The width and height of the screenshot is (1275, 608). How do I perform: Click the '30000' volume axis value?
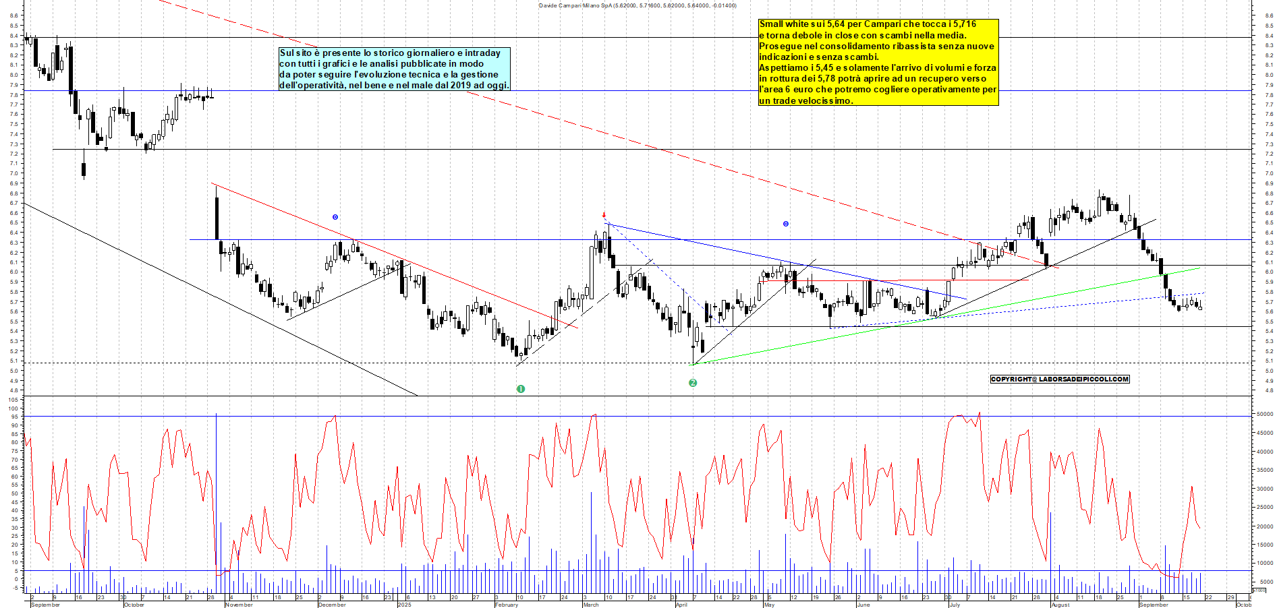pos(1264,489)
